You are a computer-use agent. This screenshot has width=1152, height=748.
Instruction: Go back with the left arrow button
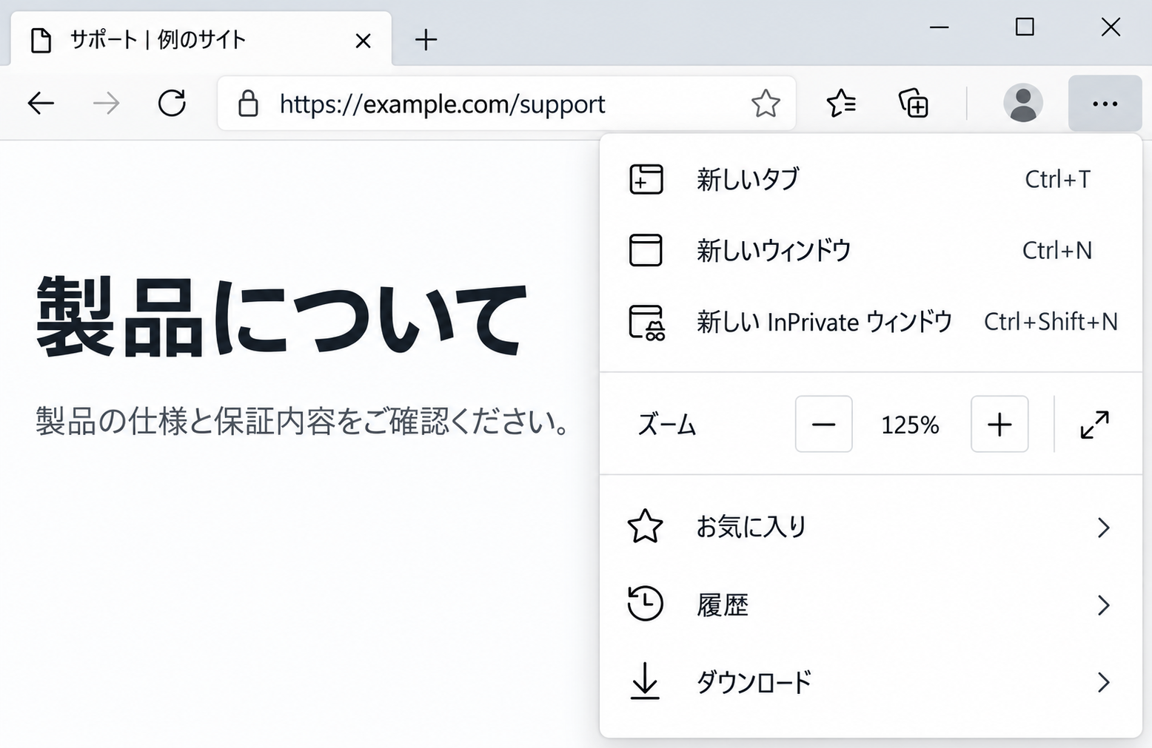(41, 104)
